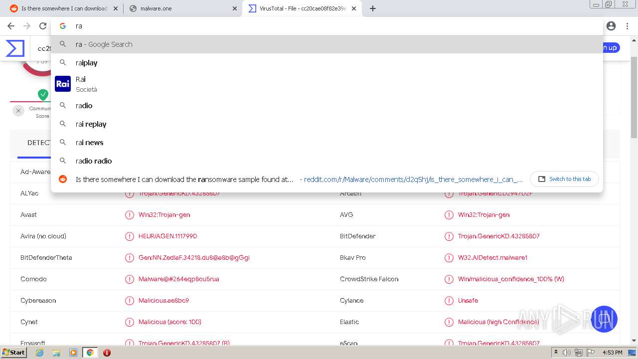The height and width of the screenshot is (359, 638).
Task: Select the 'raiplay' suggestion
Action: (327, 63)
